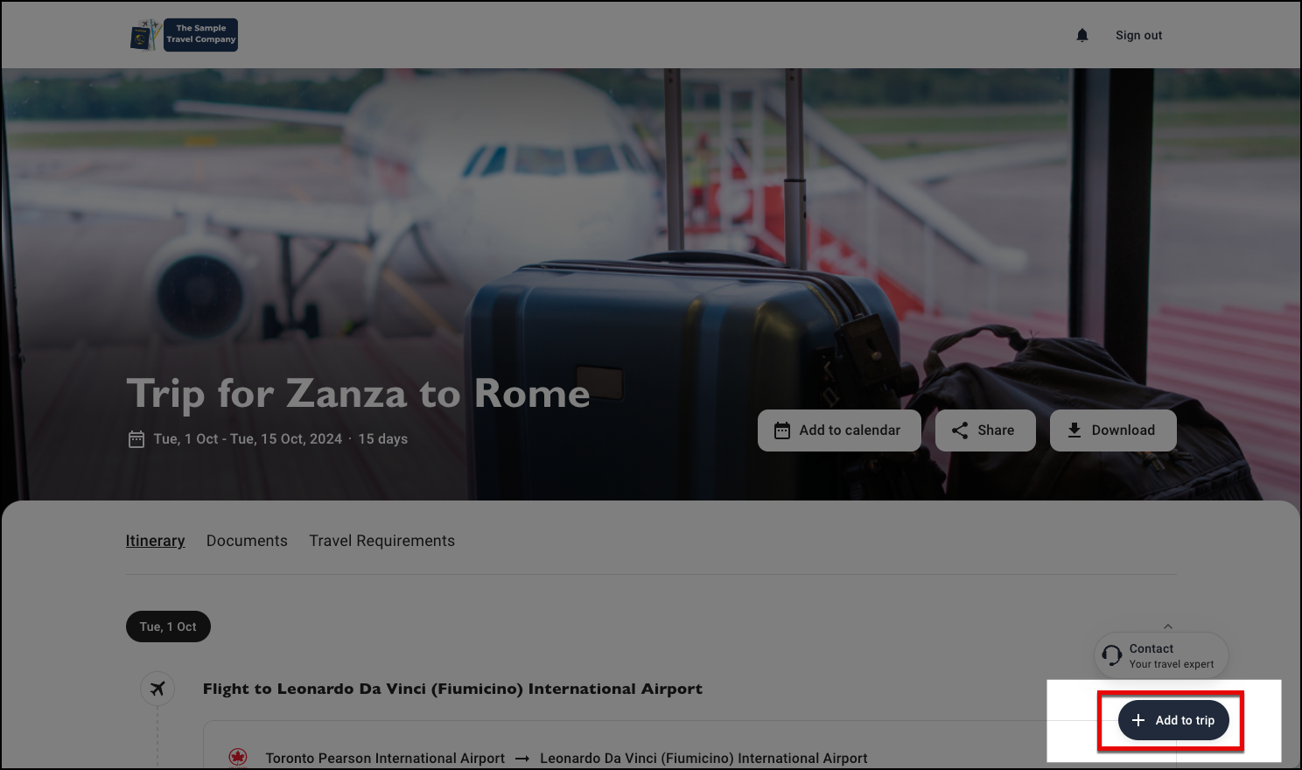Image resolution: width=1302 pixels, height=770 pixels.
Task: Click the headset icon in Contact widget
Action: click(x=1112, y=655)
